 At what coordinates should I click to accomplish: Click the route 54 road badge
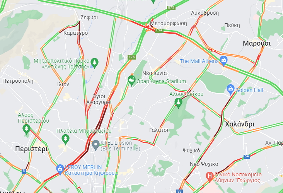click(x=247, y=156)
